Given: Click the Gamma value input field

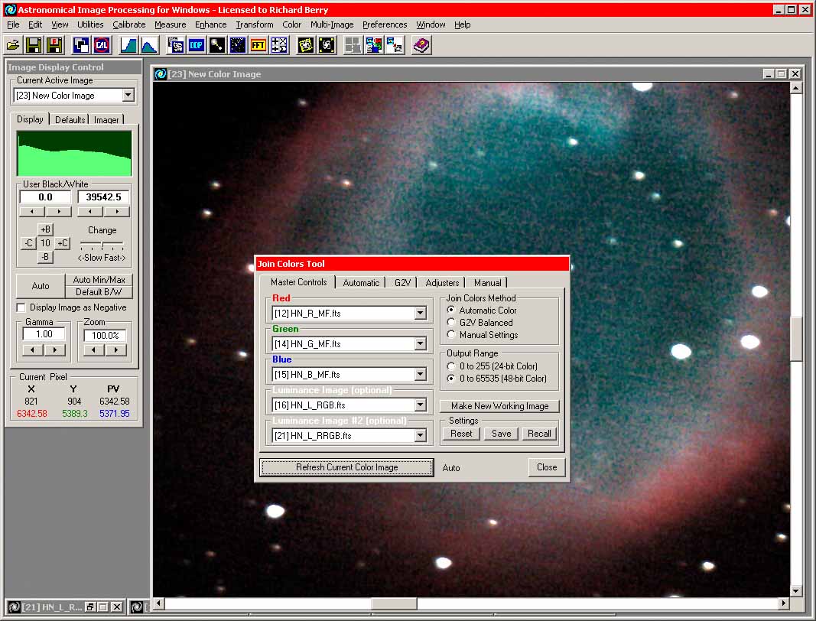Looking at the screenshot, I should (x=44, y=334).
